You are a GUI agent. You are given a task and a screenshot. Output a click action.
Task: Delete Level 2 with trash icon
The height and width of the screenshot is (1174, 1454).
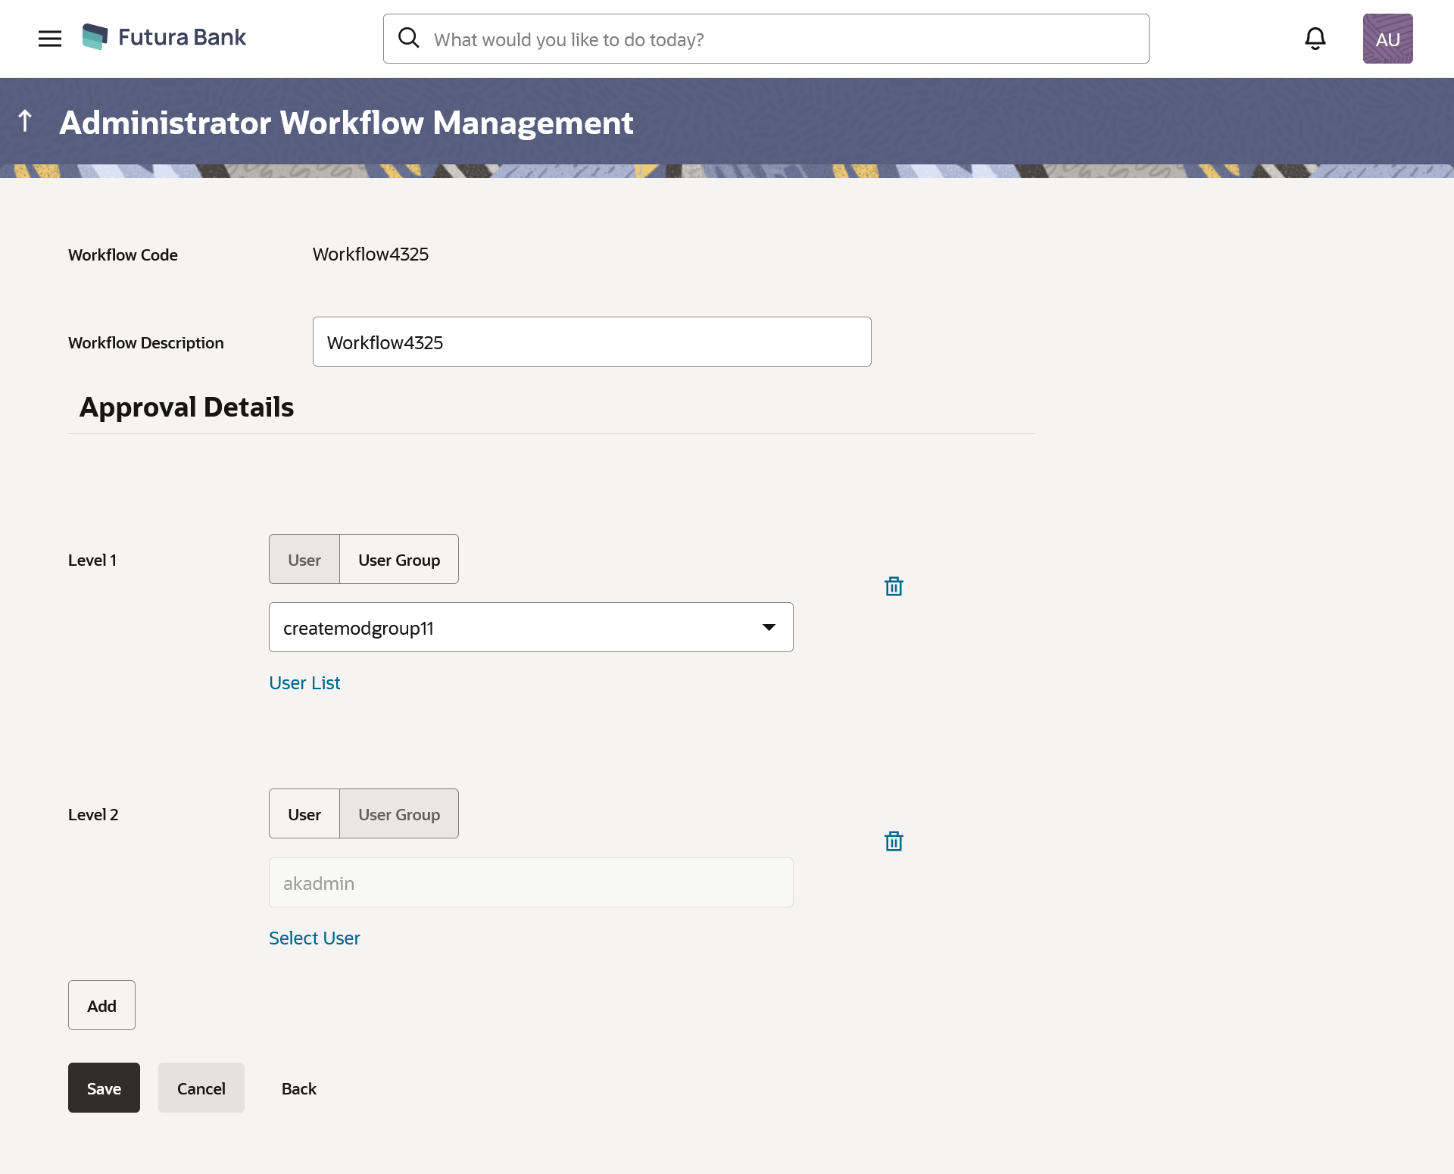tap(894, 841)
